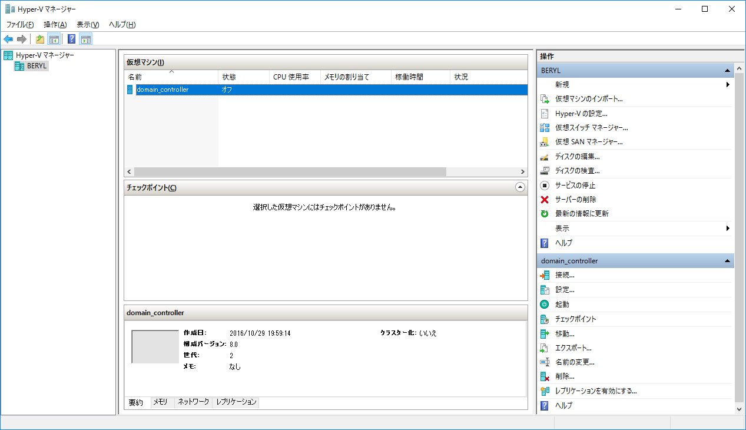Click the domain_controller VM row icon

(x=130, y=90)
